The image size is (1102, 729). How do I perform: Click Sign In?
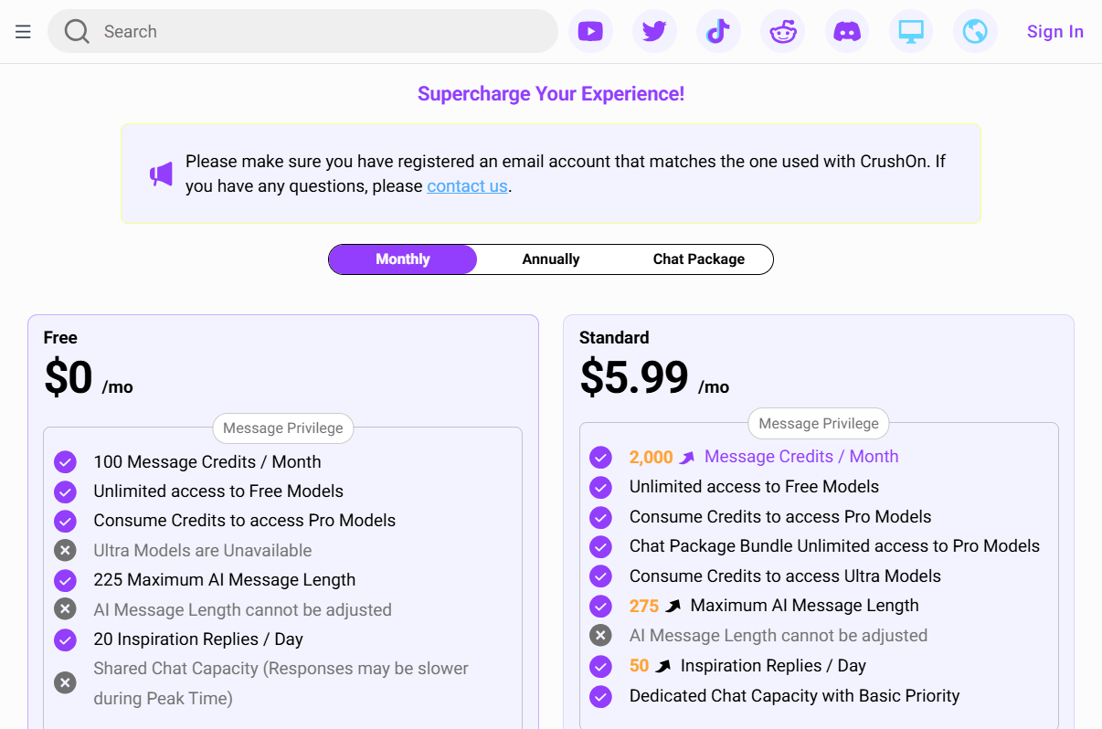1055,32
